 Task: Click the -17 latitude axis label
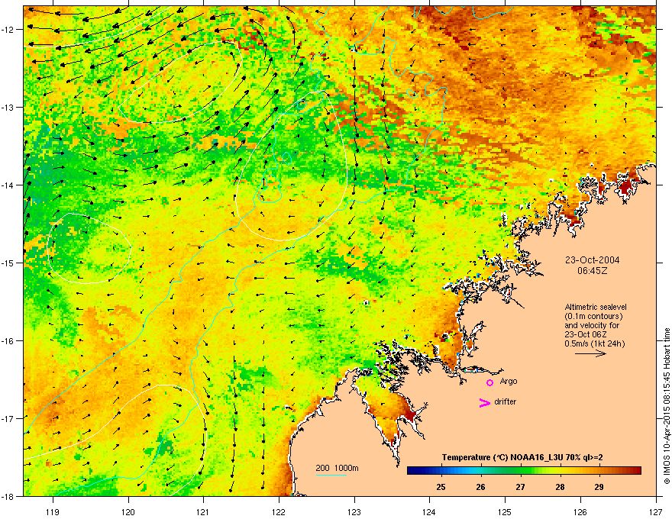coord(8,418)
